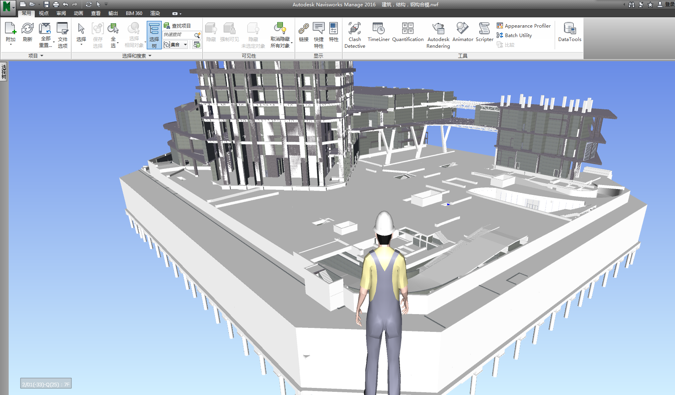Open the 附加 dropdown arrow
675x395 pixels.
[x=11, y=45]
